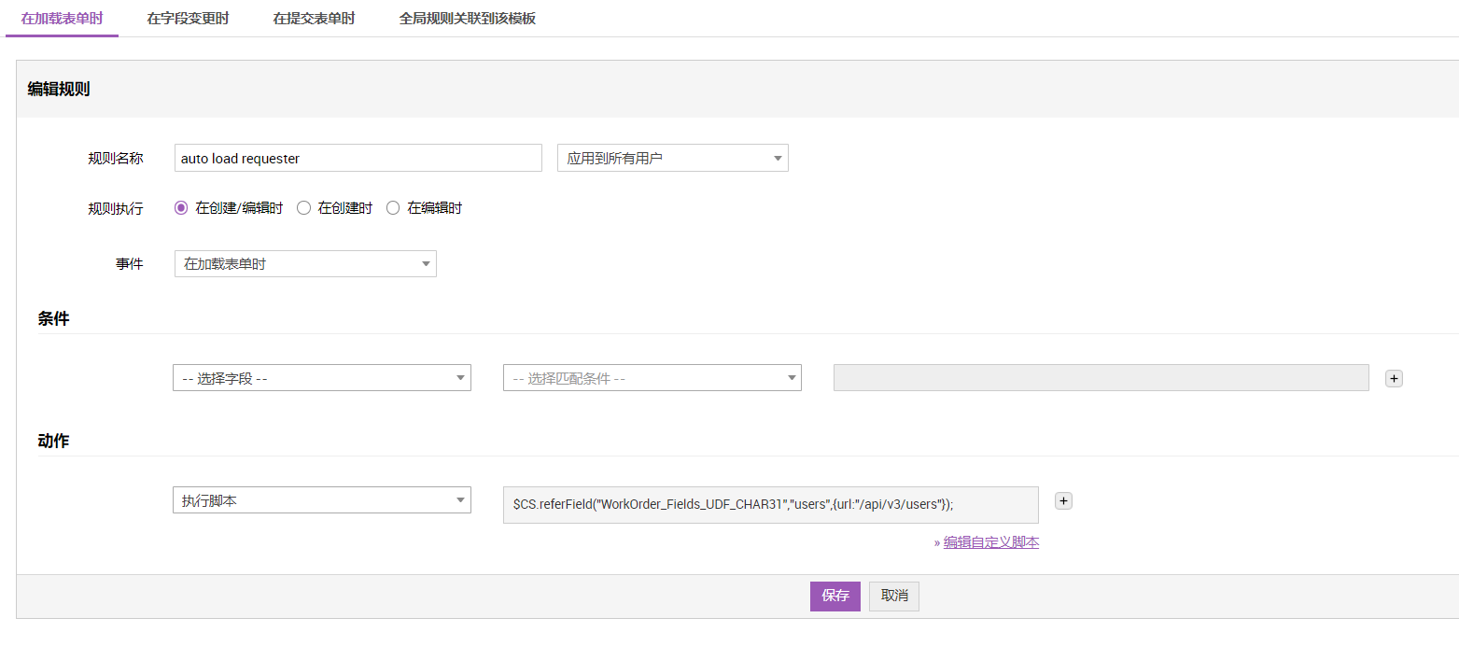
Task: Expand the 事件 dropdown showing 在加载表单时
Action: point(305,264)
